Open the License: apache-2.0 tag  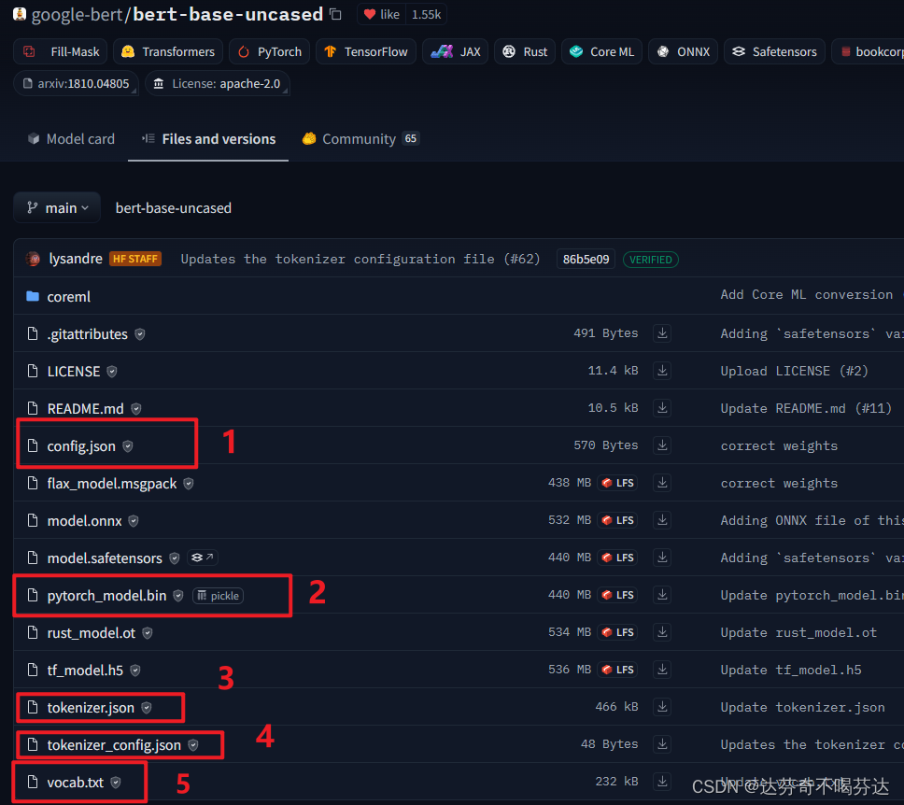(217, 84)
